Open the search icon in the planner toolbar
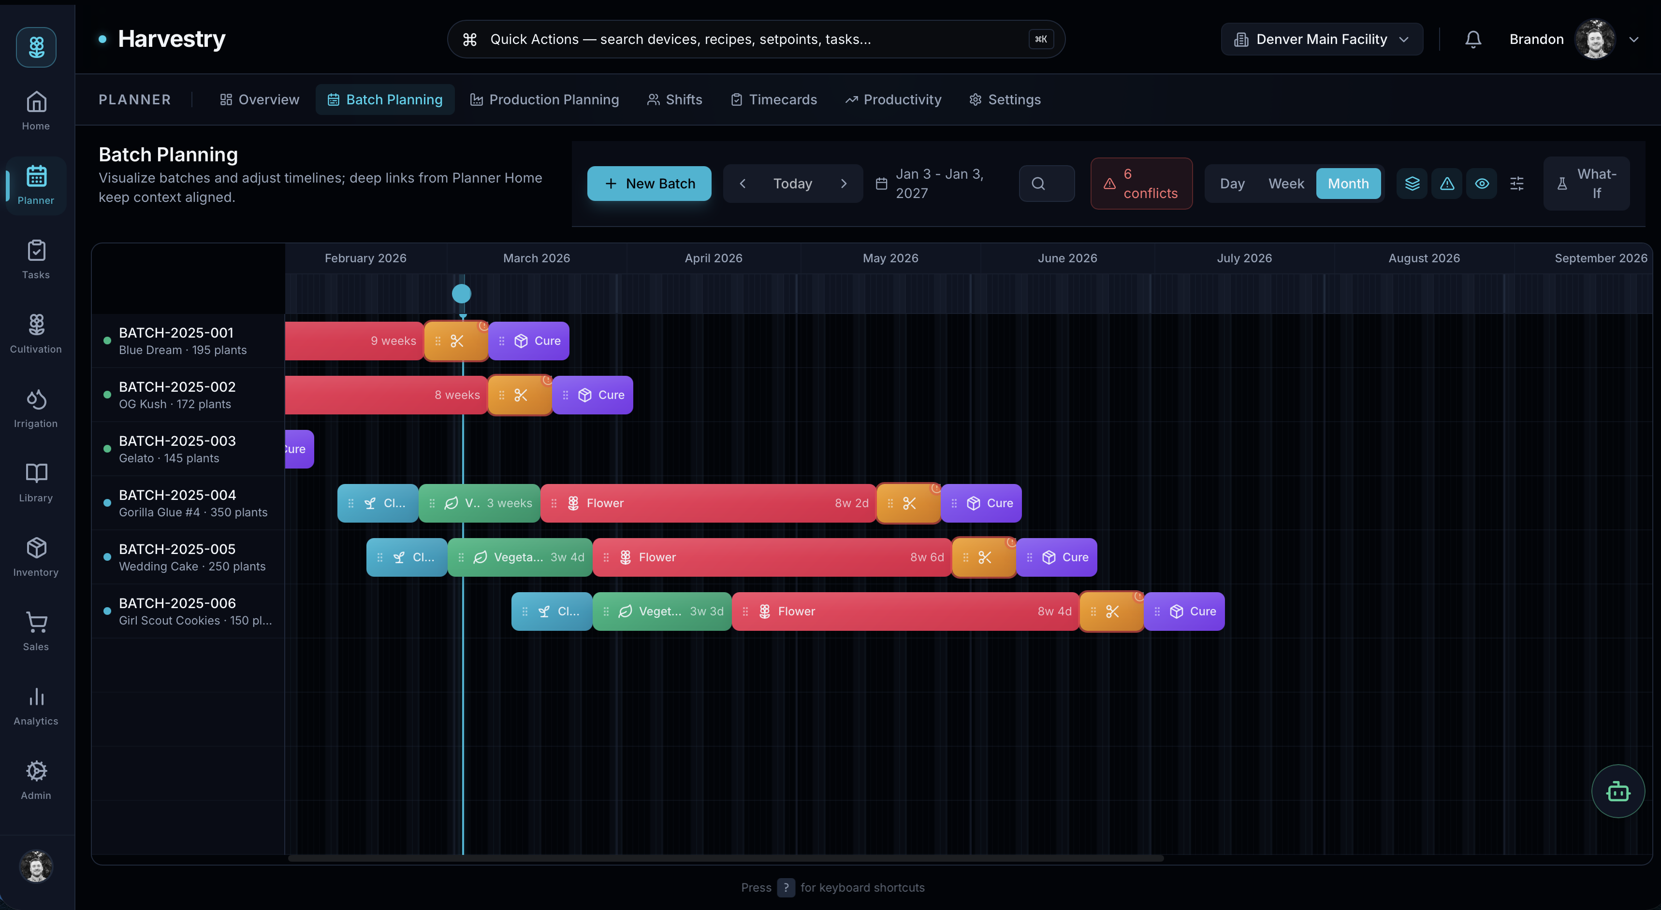 click(1046, 184)
